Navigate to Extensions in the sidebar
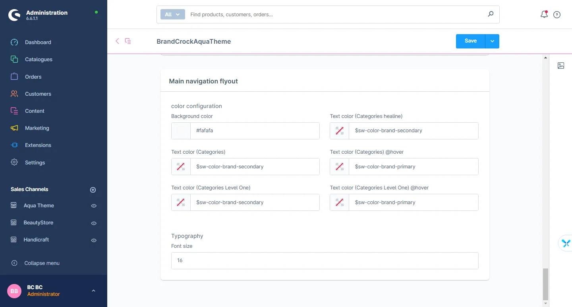 pyautogui.click(x=38, y=145)
